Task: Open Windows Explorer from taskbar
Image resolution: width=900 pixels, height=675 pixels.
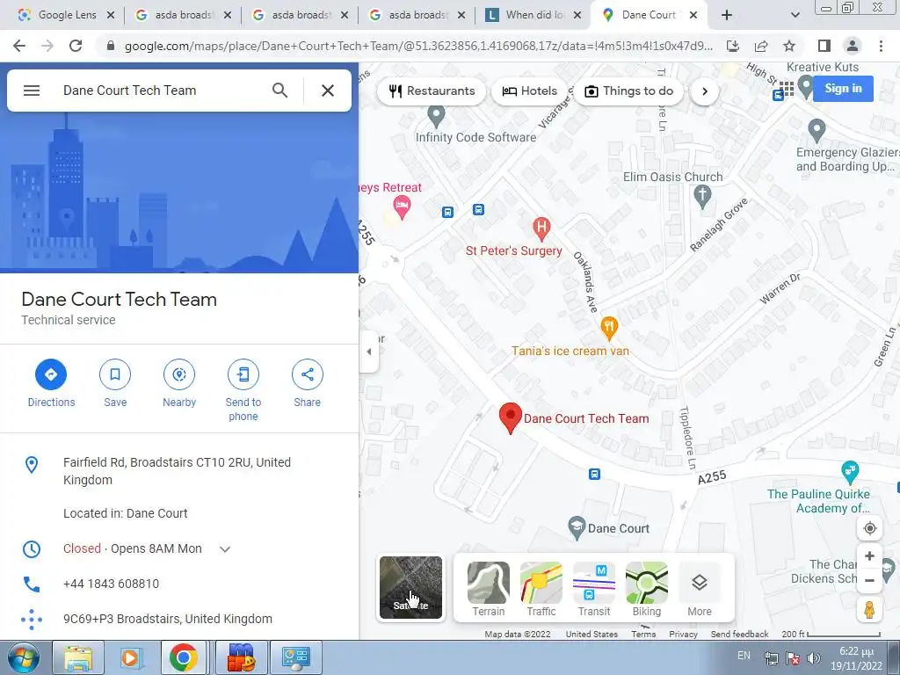Action: click(x=78, y=657)
